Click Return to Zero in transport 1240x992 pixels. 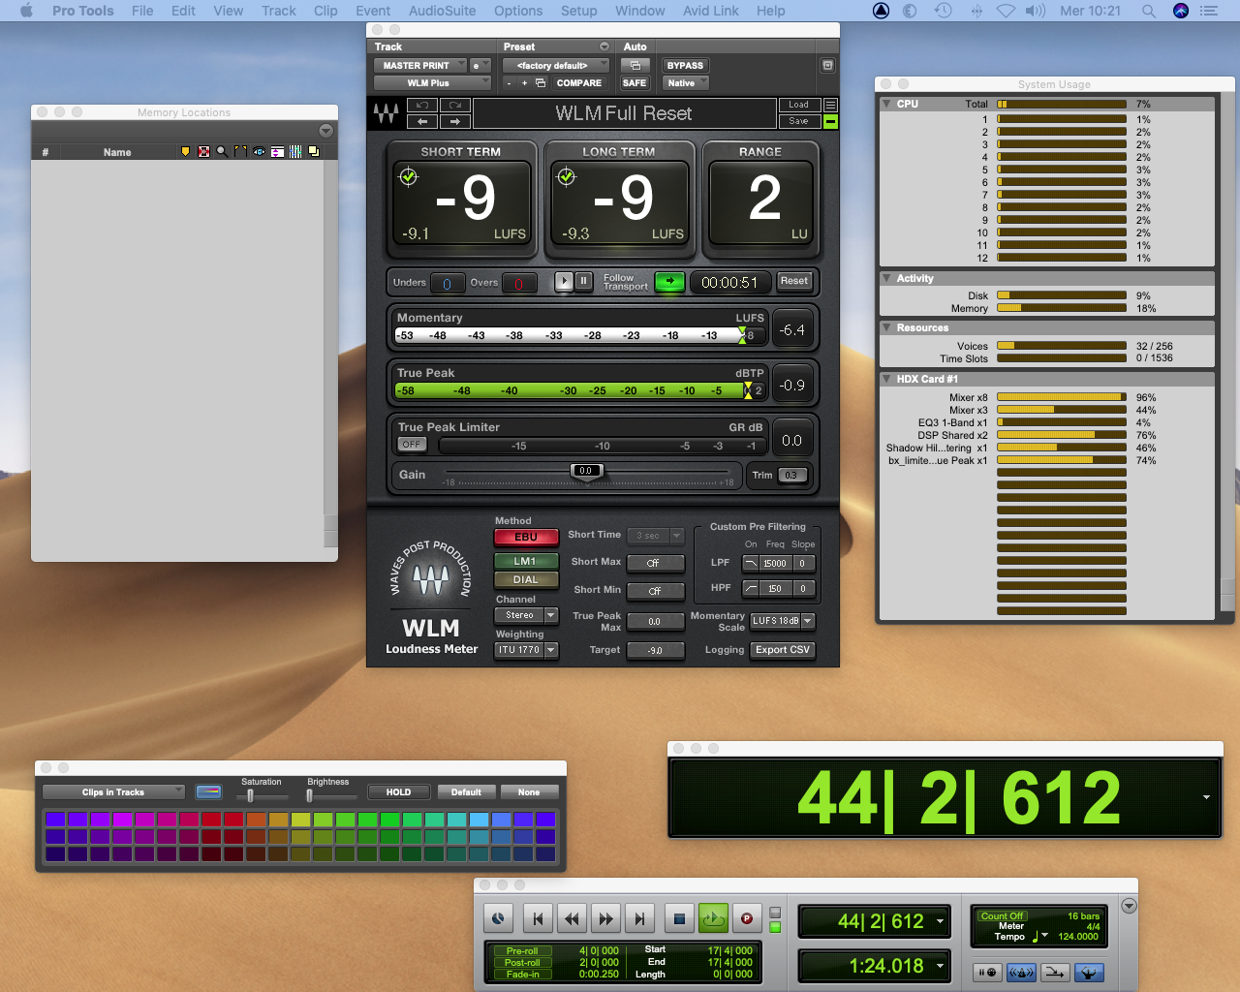tap(538, 918)
